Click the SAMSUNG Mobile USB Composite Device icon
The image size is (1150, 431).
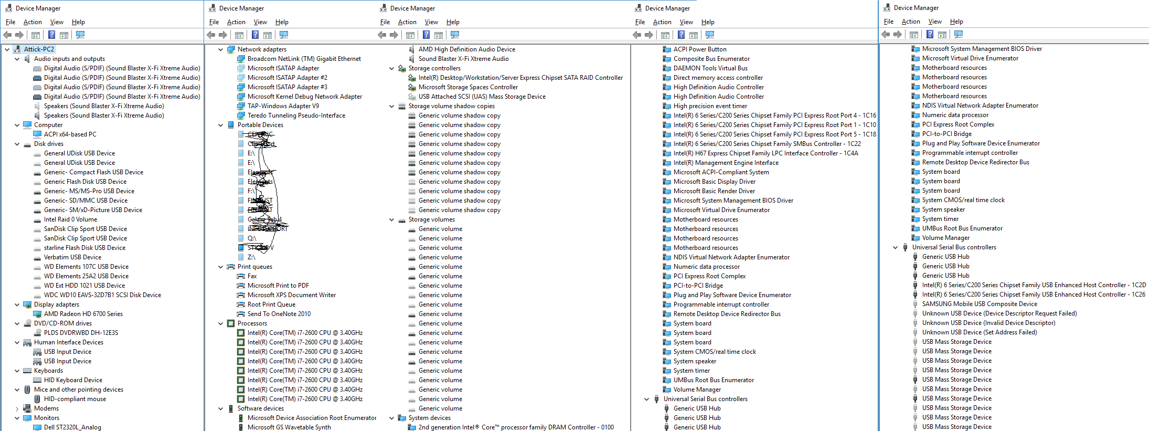pos(915,304)
